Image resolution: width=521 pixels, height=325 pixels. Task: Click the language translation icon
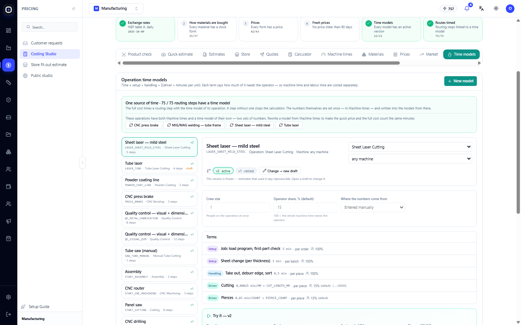coord(481,8)
